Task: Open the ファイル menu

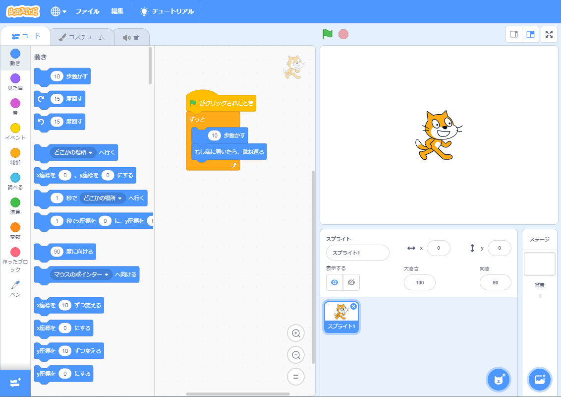Action: click(x=87, y=11)
